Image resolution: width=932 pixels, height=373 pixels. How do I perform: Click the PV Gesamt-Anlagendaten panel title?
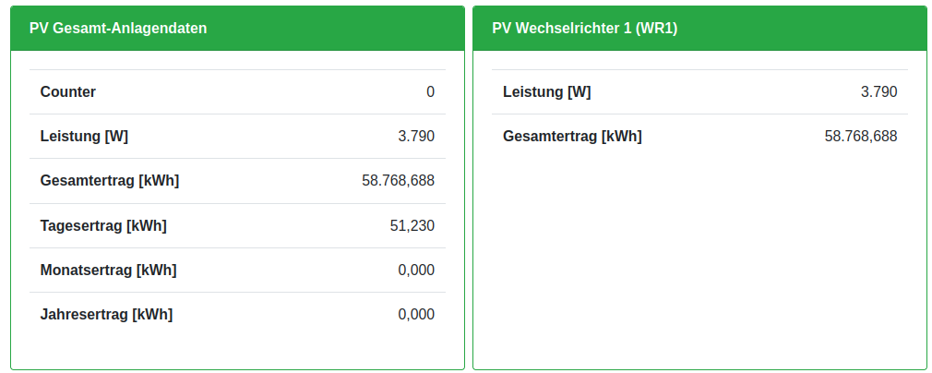[x=118, y=28]
